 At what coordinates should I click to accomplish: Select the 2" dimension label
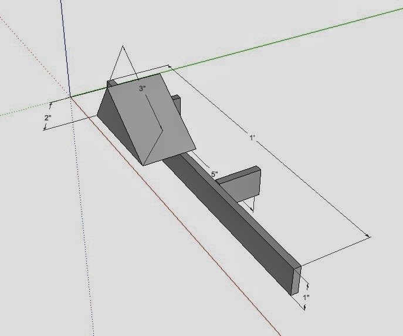(48, 118)
